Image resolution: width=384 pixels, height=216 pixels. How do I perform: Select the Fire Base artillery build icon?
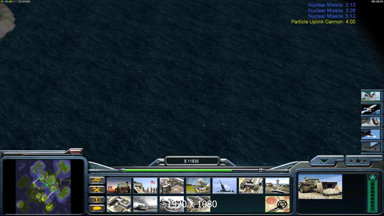tap(225, 186)
